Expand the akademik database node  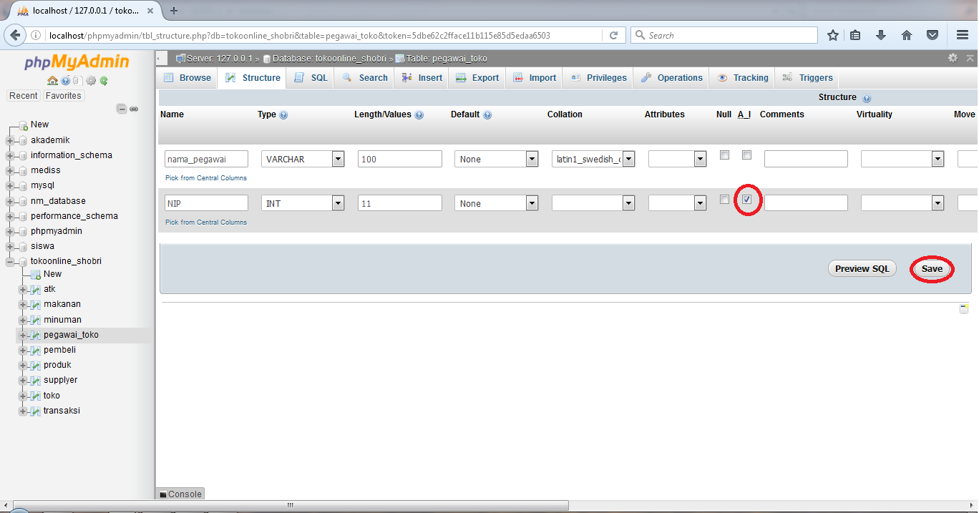click(x=9, y=140)
